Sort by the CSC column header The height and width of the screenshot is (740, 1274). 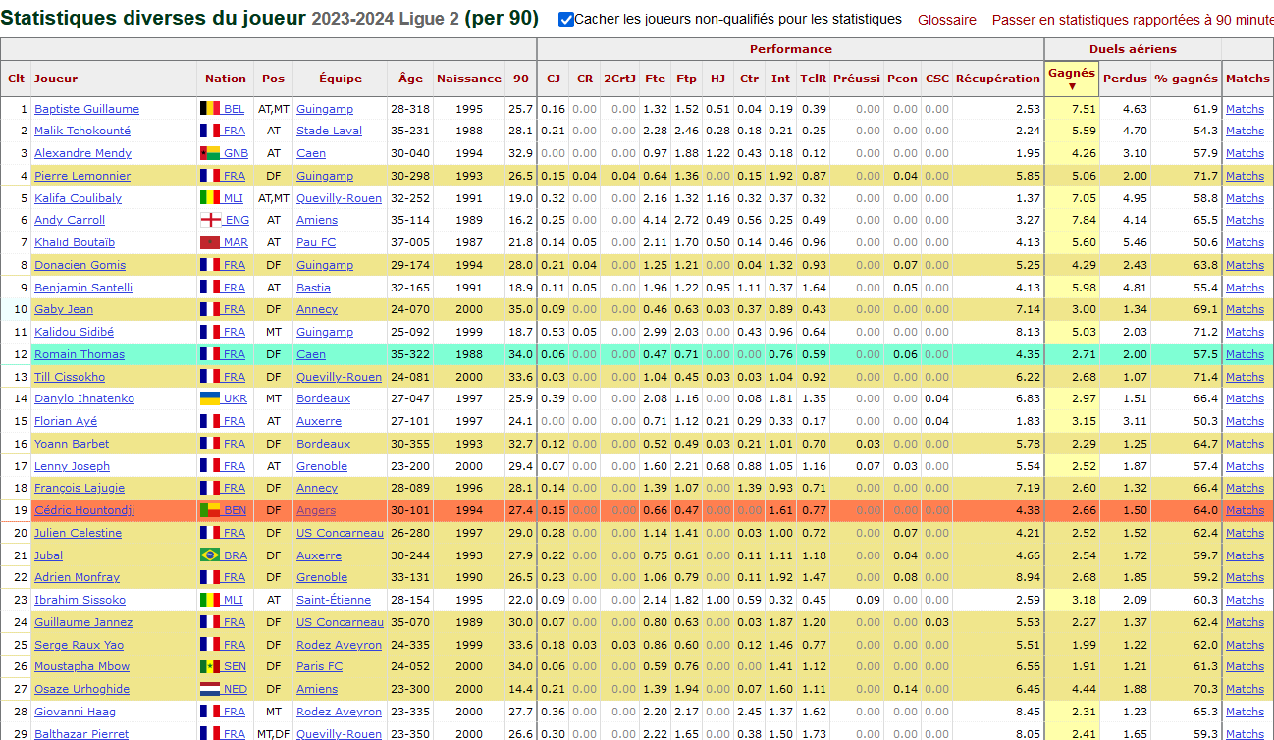tap(936, 79)
